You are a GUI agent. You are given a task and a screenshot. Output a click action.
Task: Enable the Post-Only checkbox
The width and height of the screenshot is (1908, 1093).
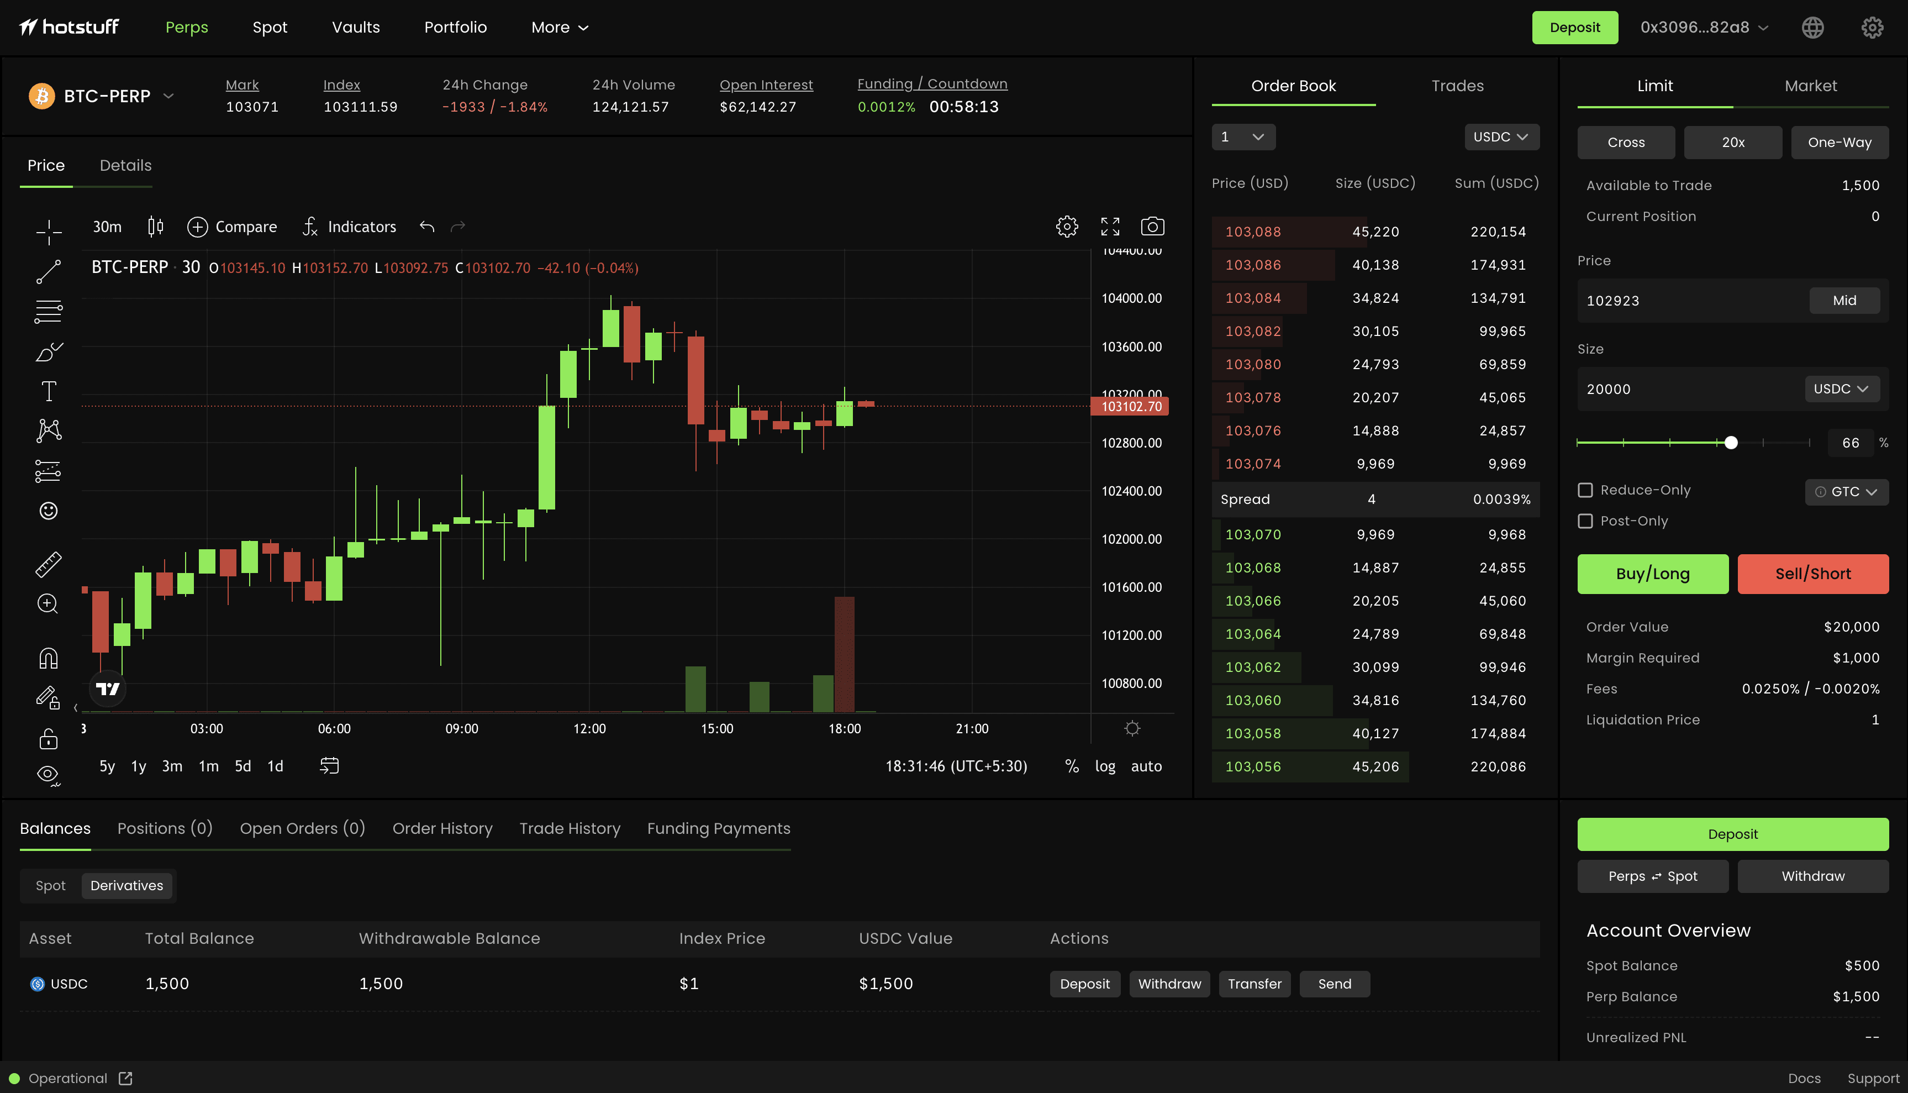(1585, 520)
